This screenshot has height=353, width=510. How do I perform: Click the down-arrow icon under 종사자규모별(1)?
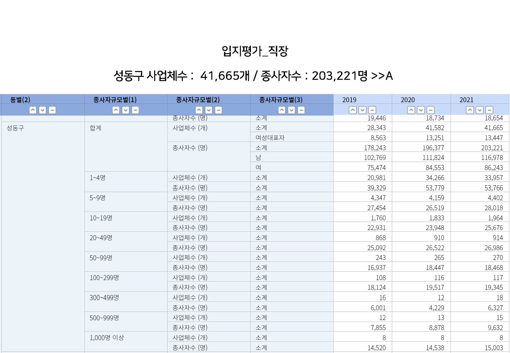(x=125, y=110)
